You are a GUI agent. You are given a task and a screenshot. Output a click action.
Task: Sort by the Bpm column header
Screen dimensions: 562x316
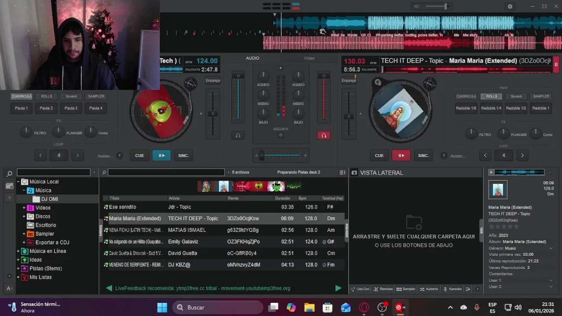coord(302,198)
